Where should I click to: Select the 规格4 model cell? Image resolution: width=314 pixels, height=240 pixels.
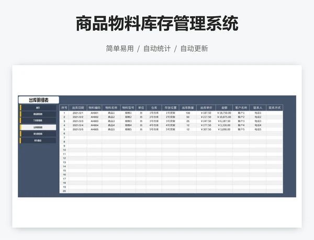click(x=128, y=125)
